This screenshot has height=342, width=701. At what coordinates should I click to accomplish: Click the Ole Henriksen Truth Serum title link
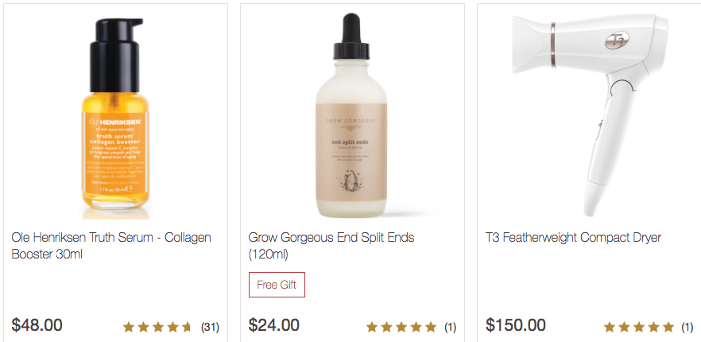(x=111, y=246)
